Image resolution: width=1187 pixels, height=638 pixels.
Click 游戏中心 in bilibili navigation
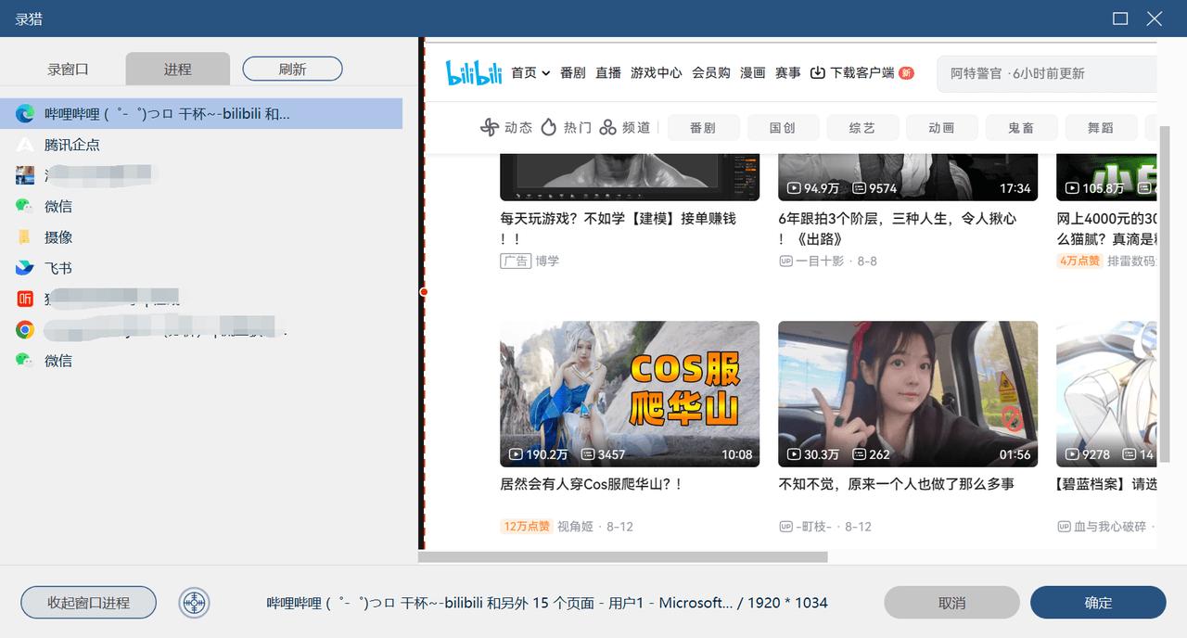(657, 73)
